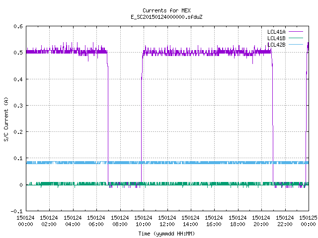Click the y-axis label 'S/C Current (A)'
This screenshot has width=318, height=238.
pos(6,119)
